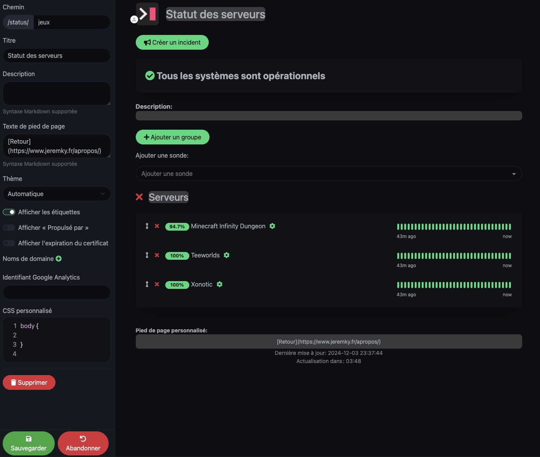The image size is (540, 457).
Task: Click Ajouter un groupe button
Action: coord(173,137)
